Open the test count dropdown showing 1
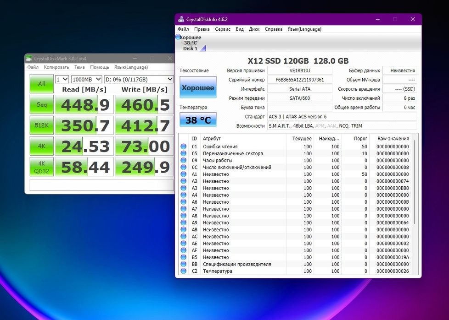This screenshot has height=320, width=449. point(62,79)
